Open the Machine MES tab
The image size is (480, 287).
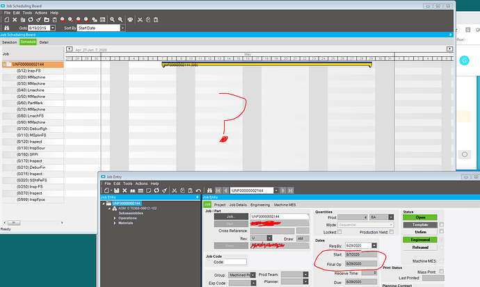[285, 205]
